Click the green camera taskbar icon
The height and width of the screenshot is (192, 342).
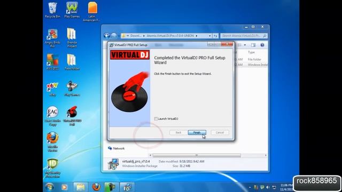tap(111, 187)
